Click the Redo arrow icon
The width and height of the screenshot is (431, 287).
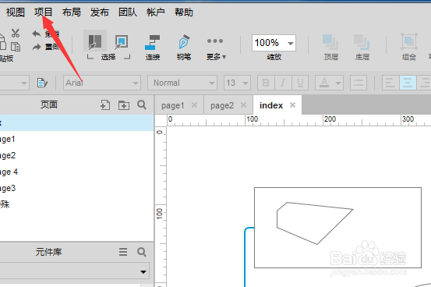[x=37, y=47]
